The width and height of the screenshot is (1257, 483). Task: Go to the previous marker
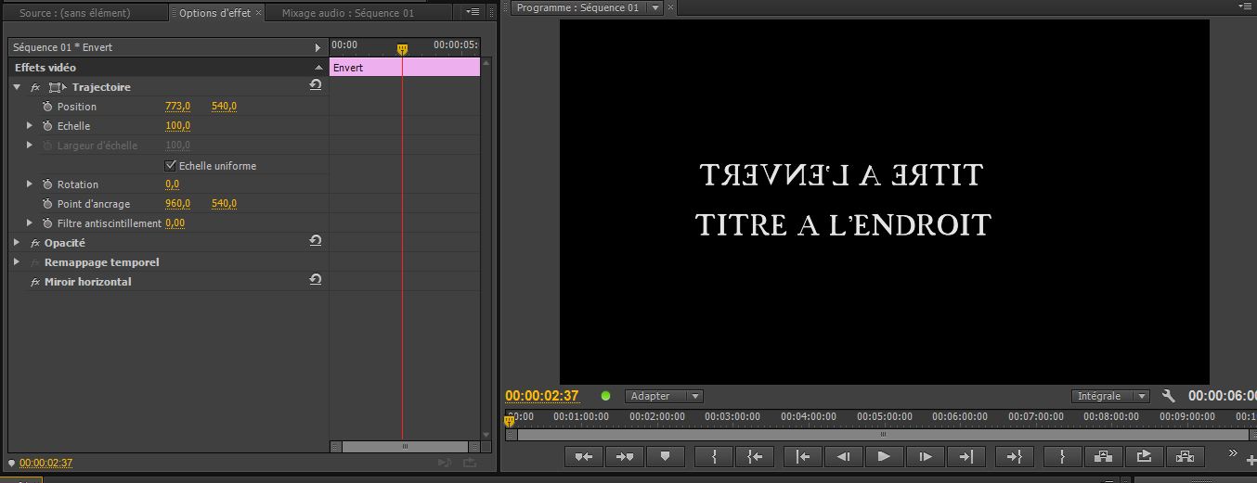[583, 456]
